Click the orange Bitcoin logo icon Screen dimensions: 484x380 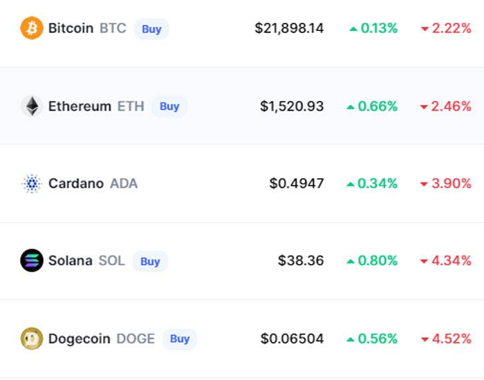pos(32,28)
